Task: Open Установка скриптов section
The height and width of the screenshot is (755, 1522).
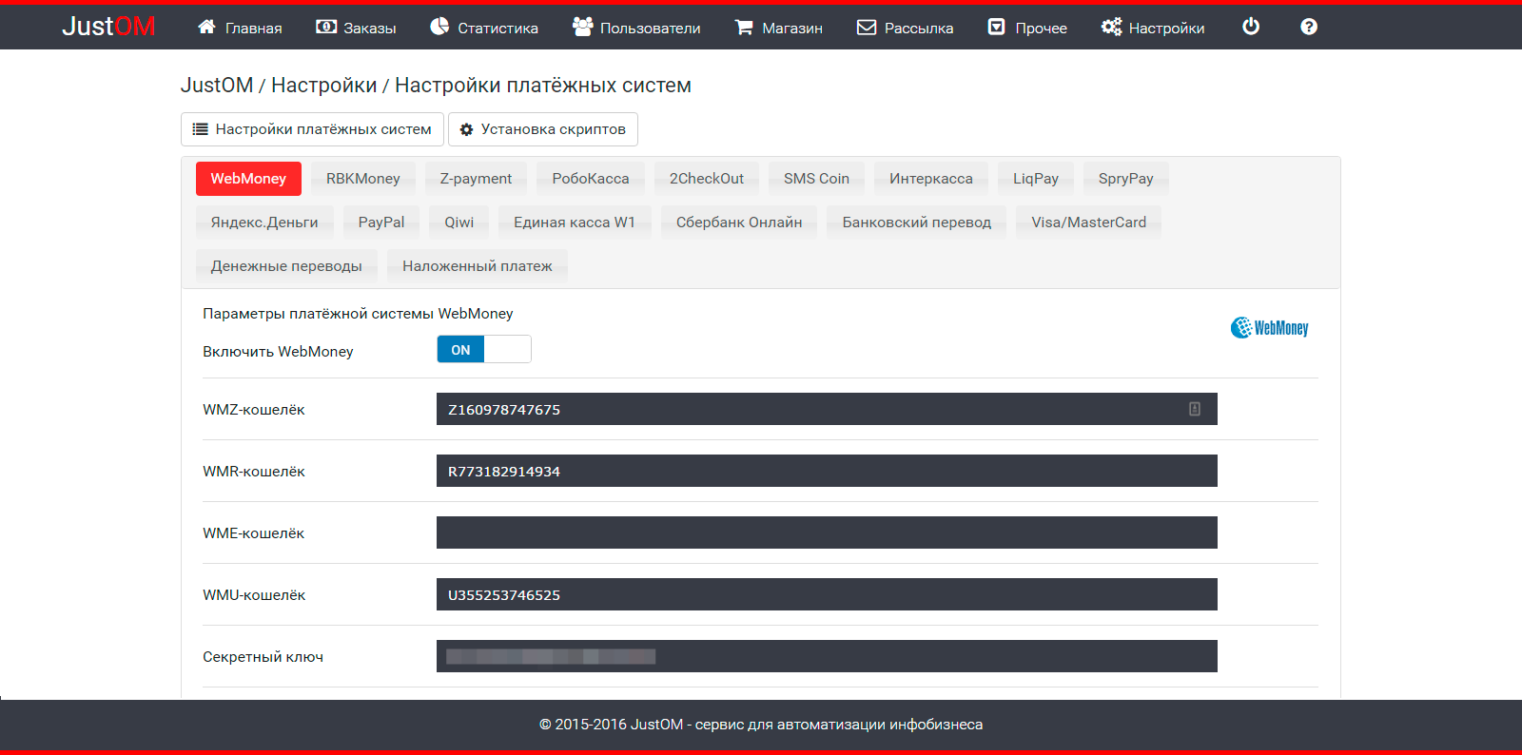Action: (542, 129)
